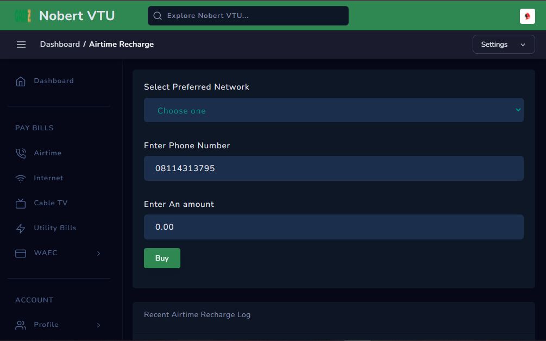Open the Settings dropdown
Screen dimensions: 546x341
tap(503, 45)
